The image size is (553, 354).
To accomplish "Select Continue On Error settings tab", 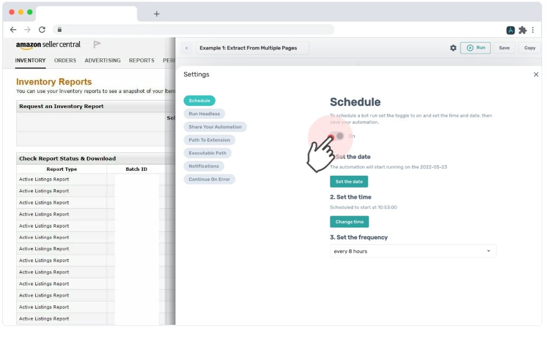I will [209, 179].
